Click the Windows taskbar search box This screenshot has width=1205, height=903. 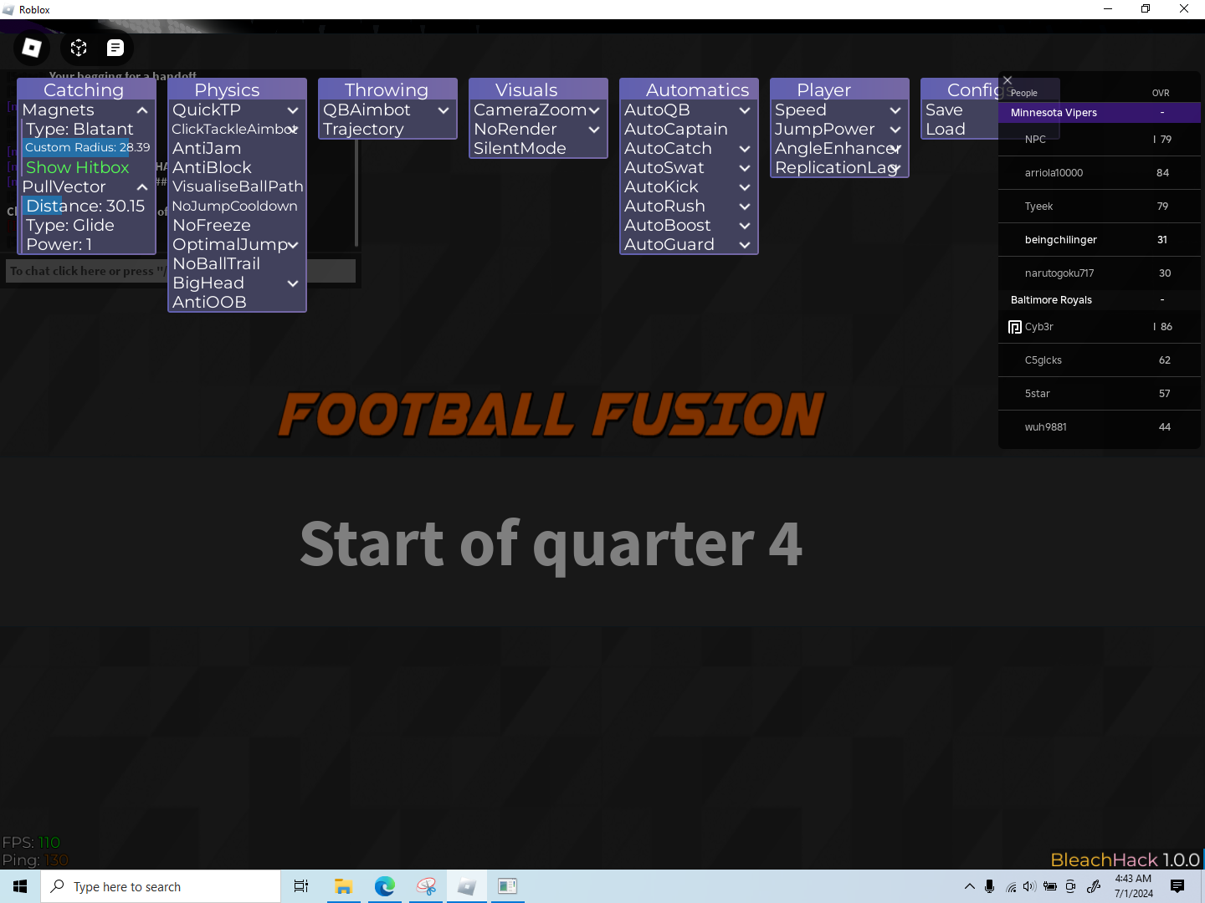click(x=161, y=886)
